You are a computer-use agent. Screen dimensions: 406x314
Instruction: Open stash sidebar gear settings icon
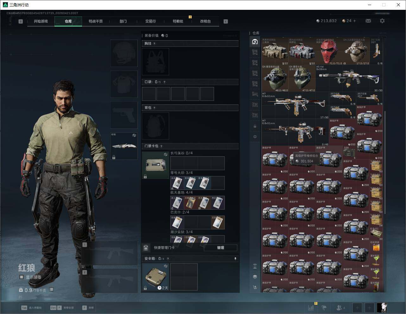coord(255,137)
